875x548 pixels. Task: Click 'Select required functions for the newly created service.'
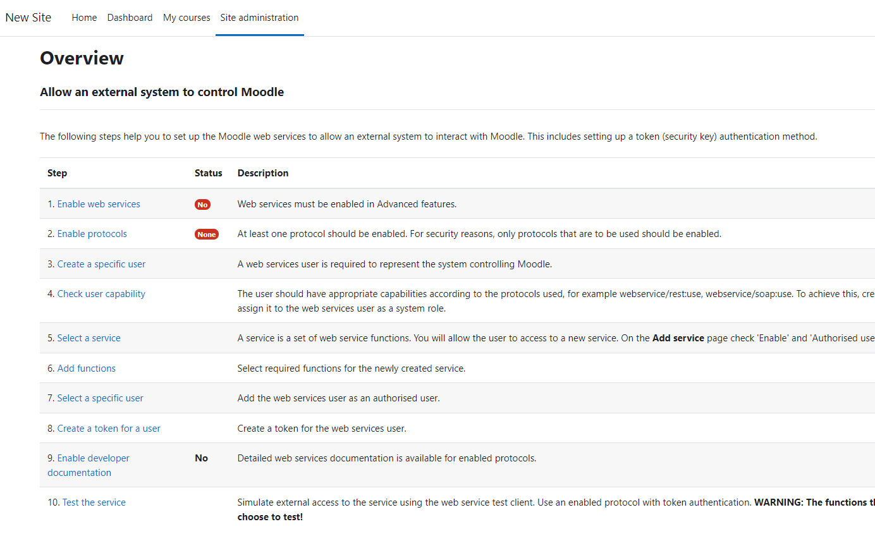(352, 368)
